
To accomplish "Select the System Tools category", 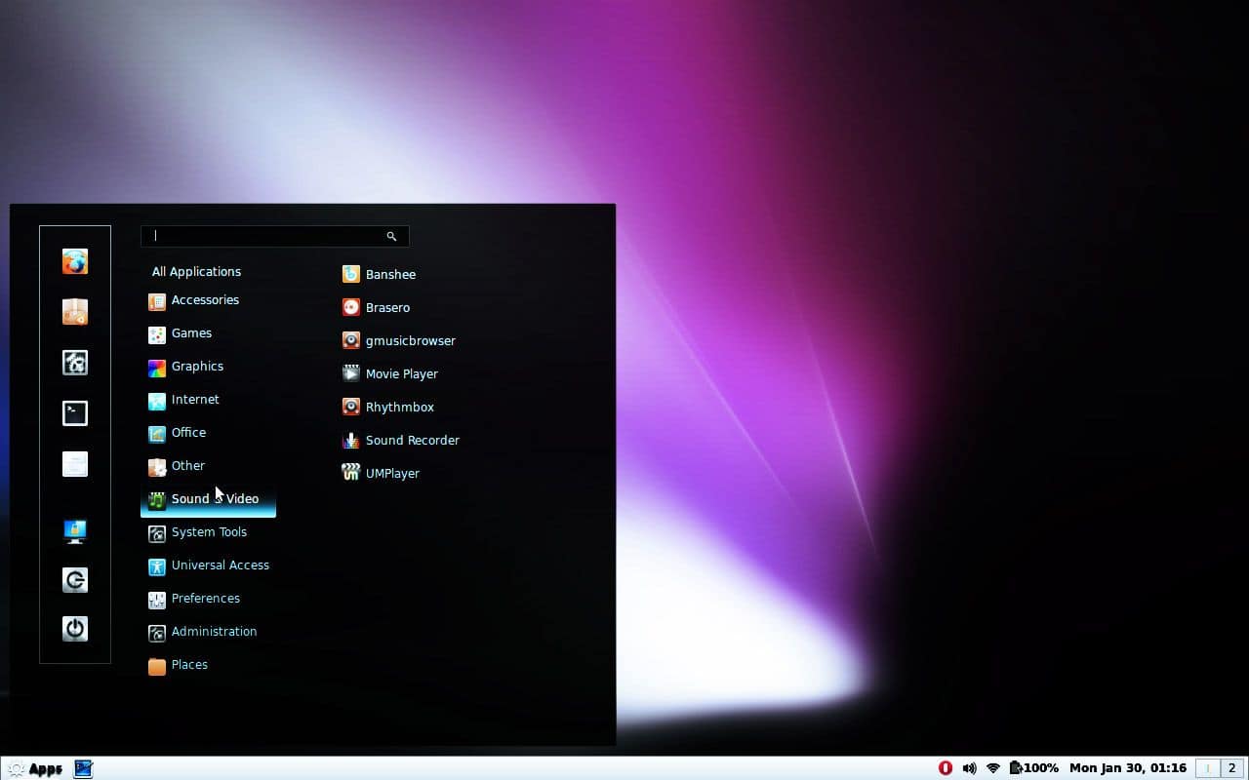I will coord(209,531).
